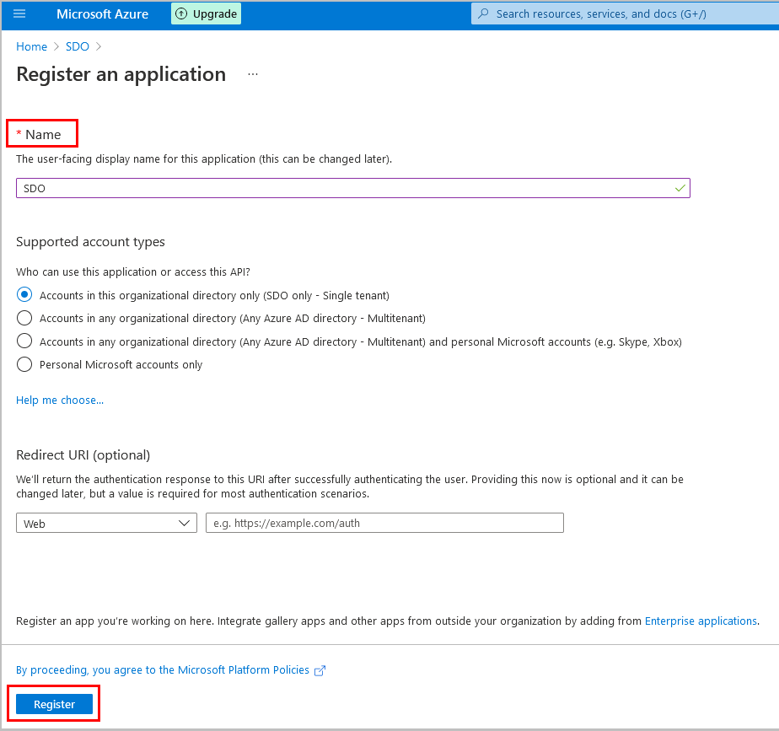The image size is (779, 731).
Task: Click the Name field containing SDO
Action: 352,188
